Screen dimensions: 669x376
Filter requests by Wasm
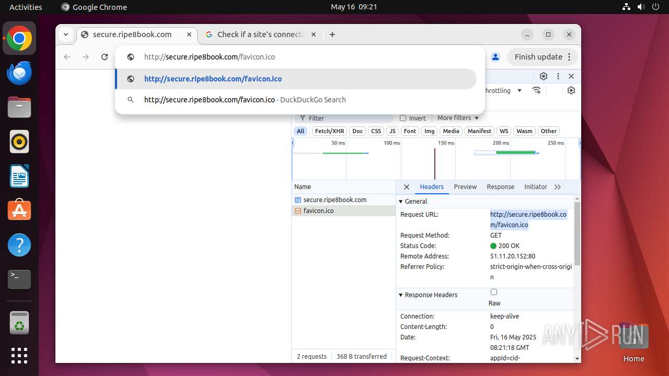pyautogui.click(x=524, y=131)
